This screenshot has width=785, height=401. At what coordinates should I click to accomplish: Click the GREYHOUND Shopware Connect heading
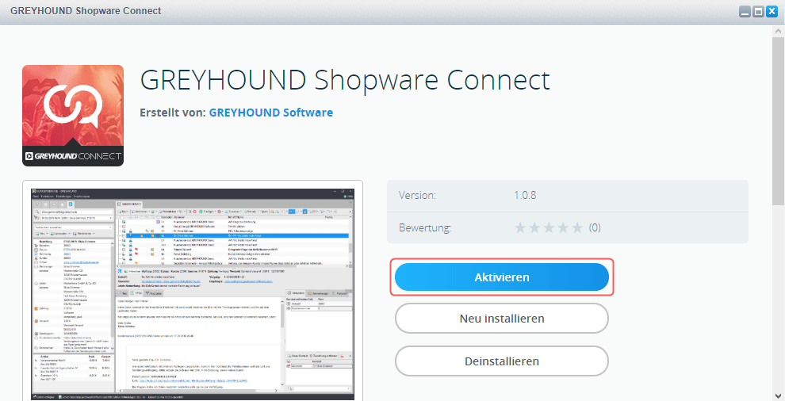[x=345, y=80]
